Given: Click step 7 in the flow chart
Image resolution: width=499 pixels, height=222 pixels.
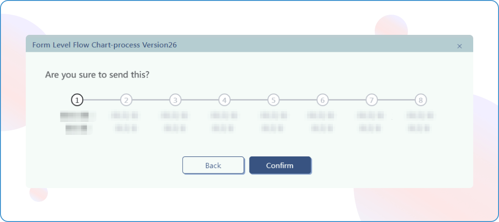Looking at the screenshot, I should [x=371, y=100].
